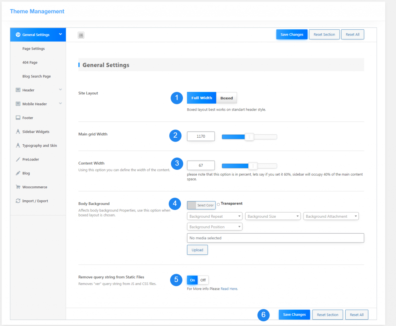Viewport: 396px width, 326px height.
Task: Open the Background Repeat dropdown
Action: [215, 216]
